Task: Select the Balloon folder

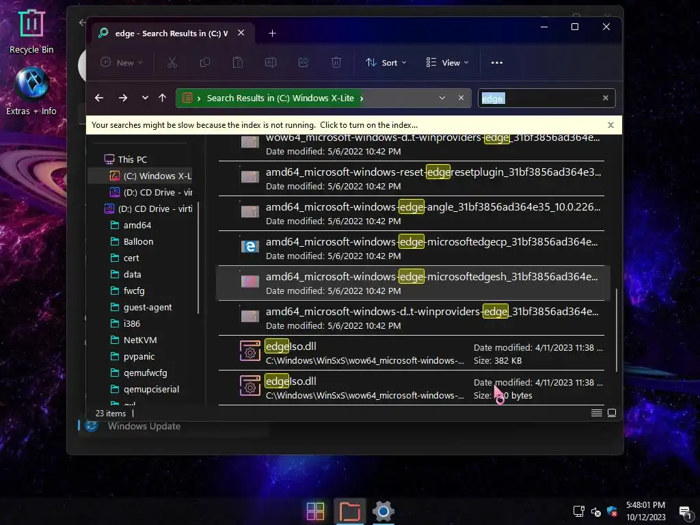Action: 138,241
